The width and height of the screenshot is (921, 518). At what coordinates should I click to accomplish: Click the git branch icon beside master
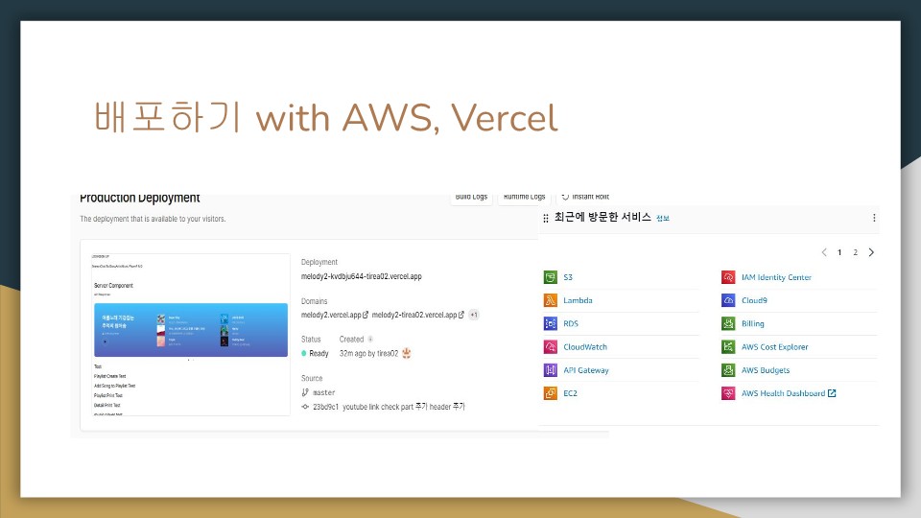click(305, 392)
